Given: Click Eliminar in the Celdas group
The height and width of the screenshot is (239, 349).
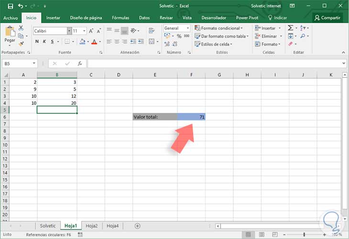Looking at the screenshot, I should pos(269,36).
